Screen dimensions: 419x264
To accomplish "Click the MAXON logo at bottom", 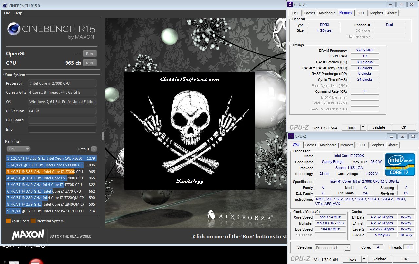I will click(28, 235).
